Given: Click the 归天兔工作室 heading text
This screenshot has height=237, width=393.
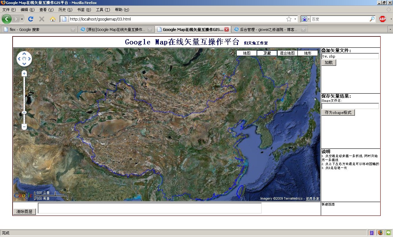Looking at the screenshot, I should 256,43.
